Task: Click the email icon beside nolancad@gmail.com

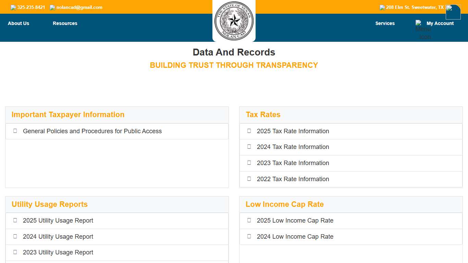Action: pos(52,8)
